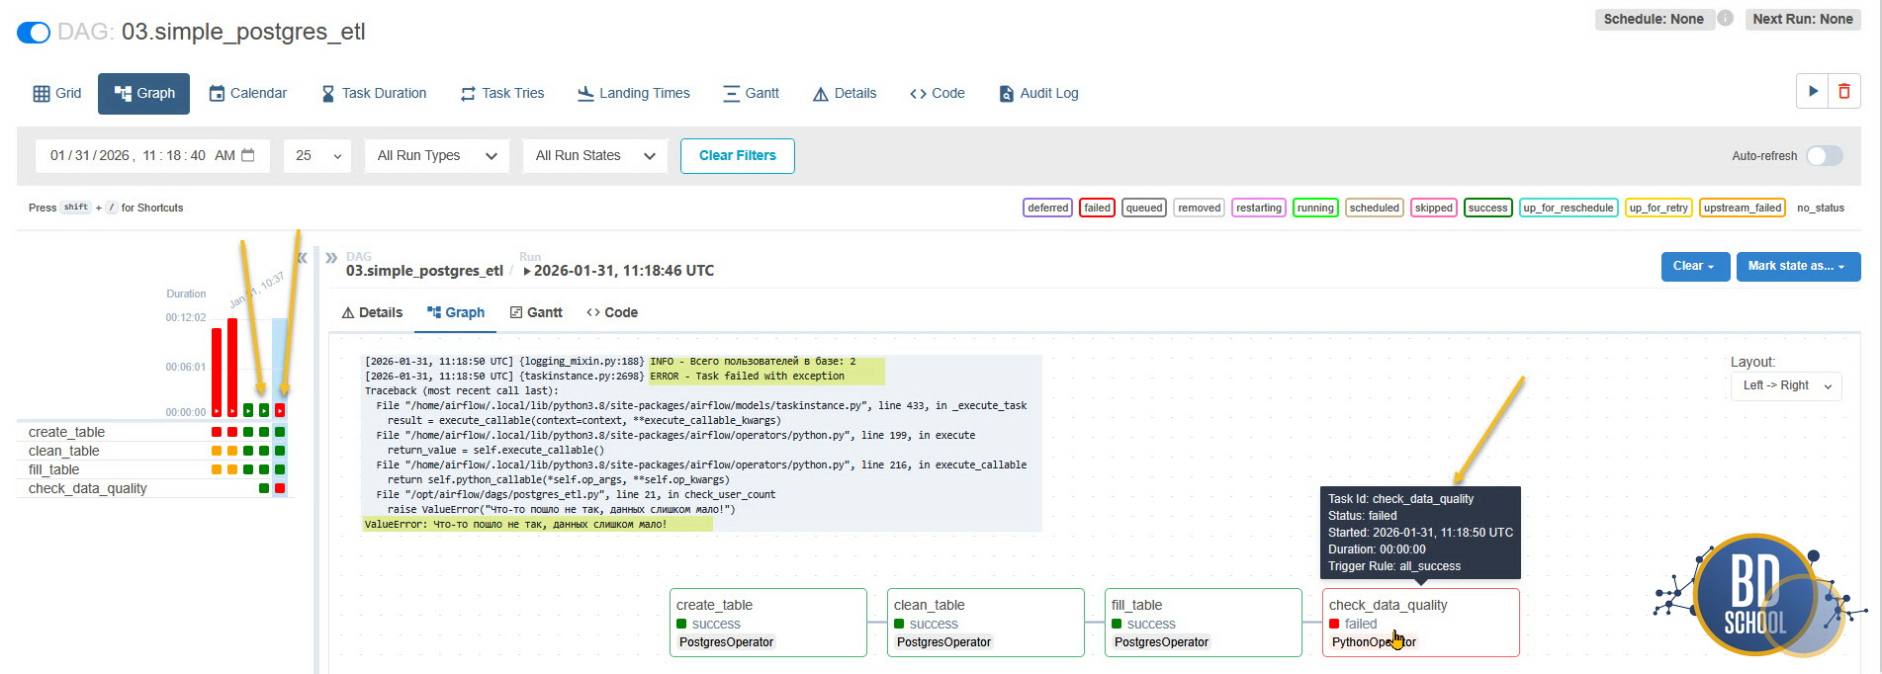Expand the details panel with the » icon

[331, 258]
